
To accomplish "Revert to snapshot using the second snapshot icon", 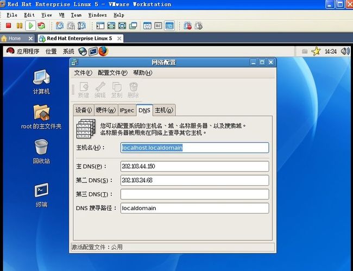I will pyautogui.click(x=71, y=26).
